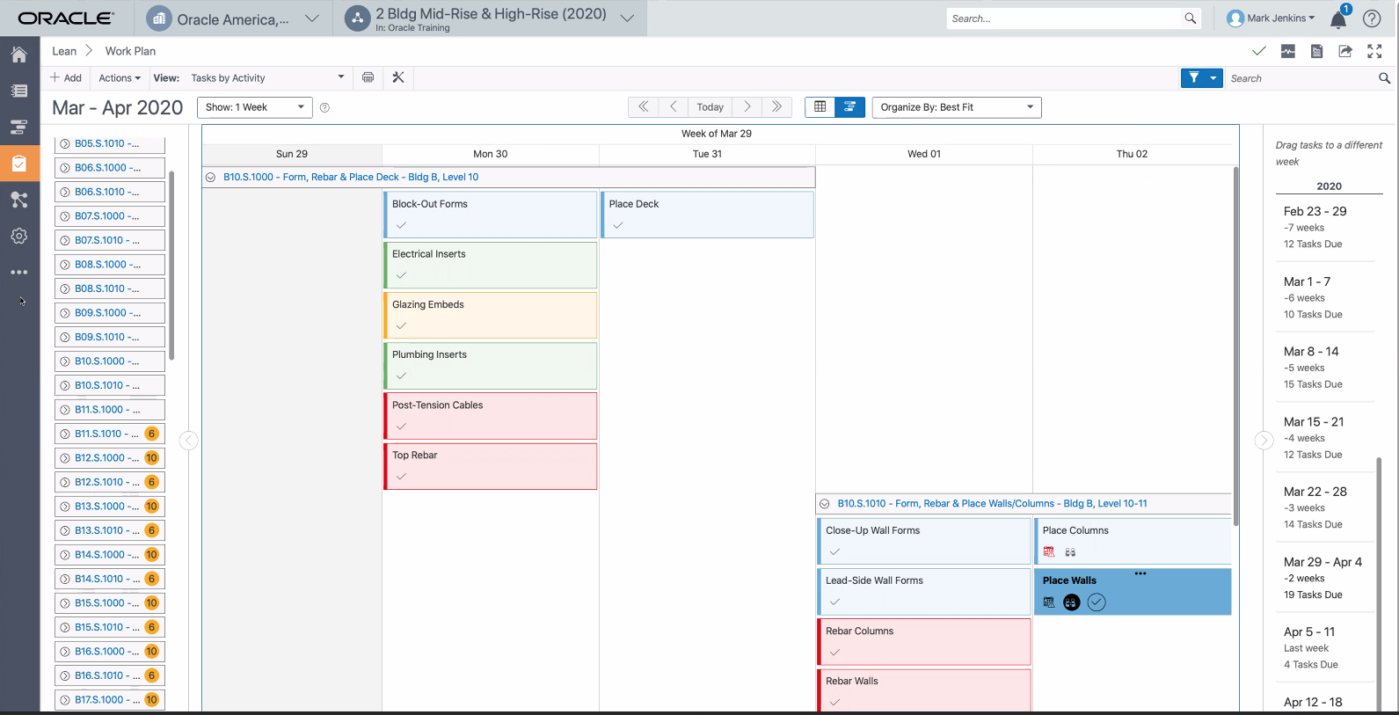
Task: Click the Add button
Action: 66,77
